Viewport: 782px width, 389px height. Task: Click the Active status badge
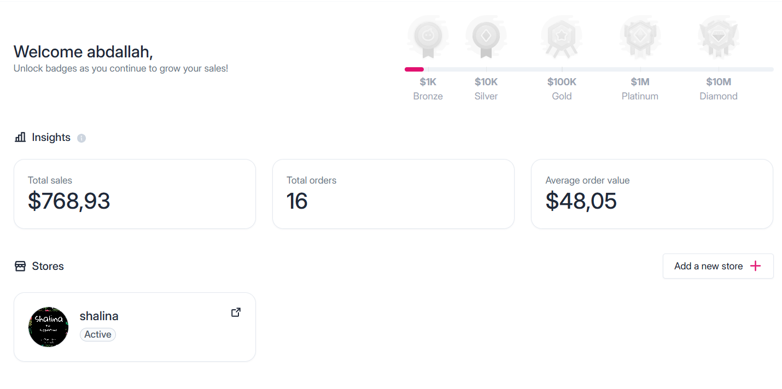pyautogui.click(x=98, y=334)
